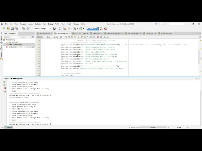Viewport: 202px width, 151px height.
Task: Click the New Project toolbar icon
Action: point(8,29)
